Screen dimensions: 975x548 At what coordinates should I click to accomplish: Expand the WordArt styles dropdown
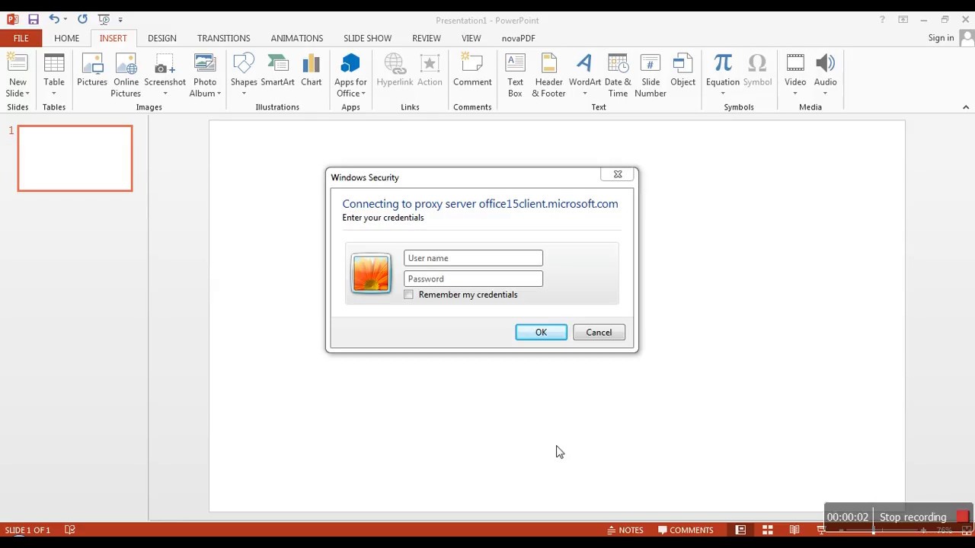coord(585,94)
